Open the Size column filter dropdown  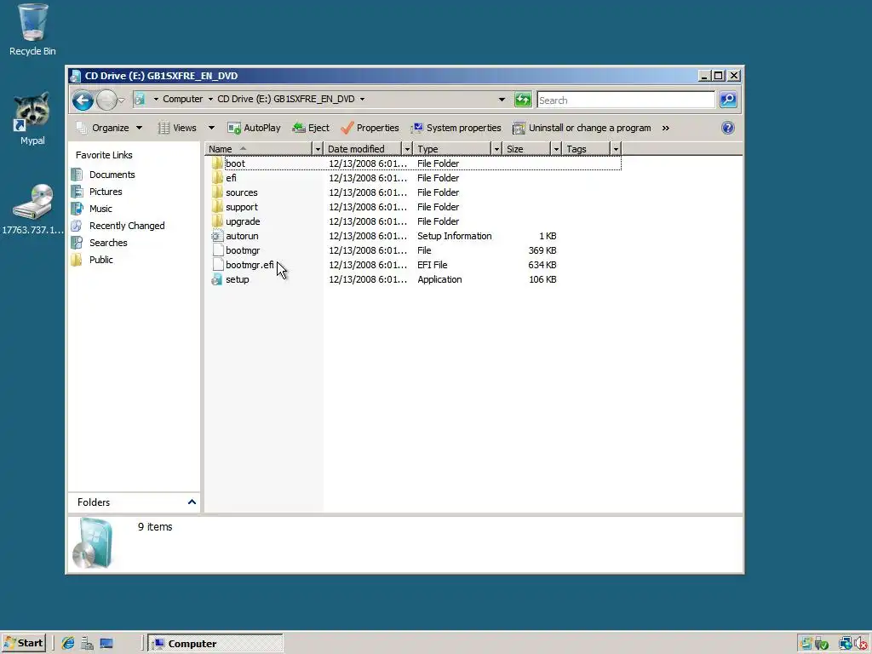coord(556,149)
